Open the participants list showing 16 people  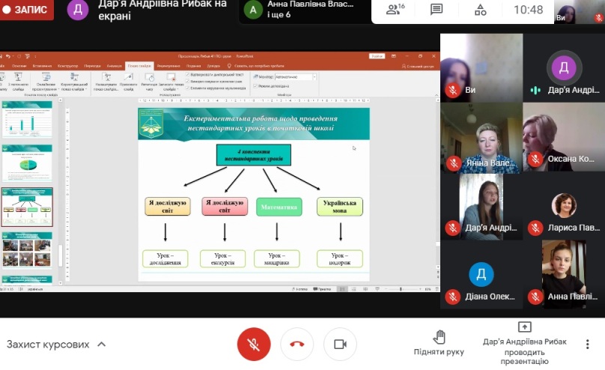[395, 9]
